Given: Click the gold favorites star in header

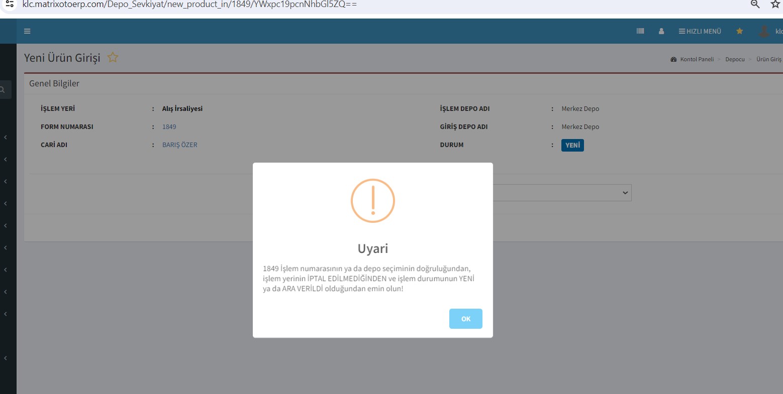Looking at the screenshot, I should click(x=739, y=31).
